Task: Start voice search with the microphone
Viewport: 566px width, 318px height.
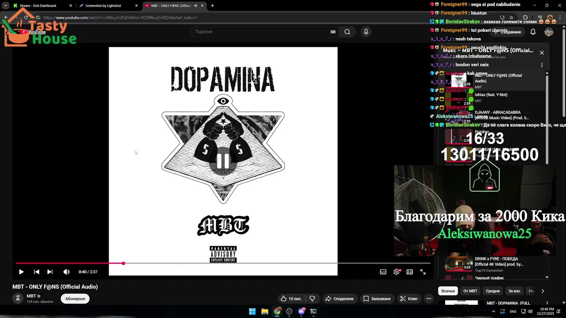Action: click(x=366, y=32)
